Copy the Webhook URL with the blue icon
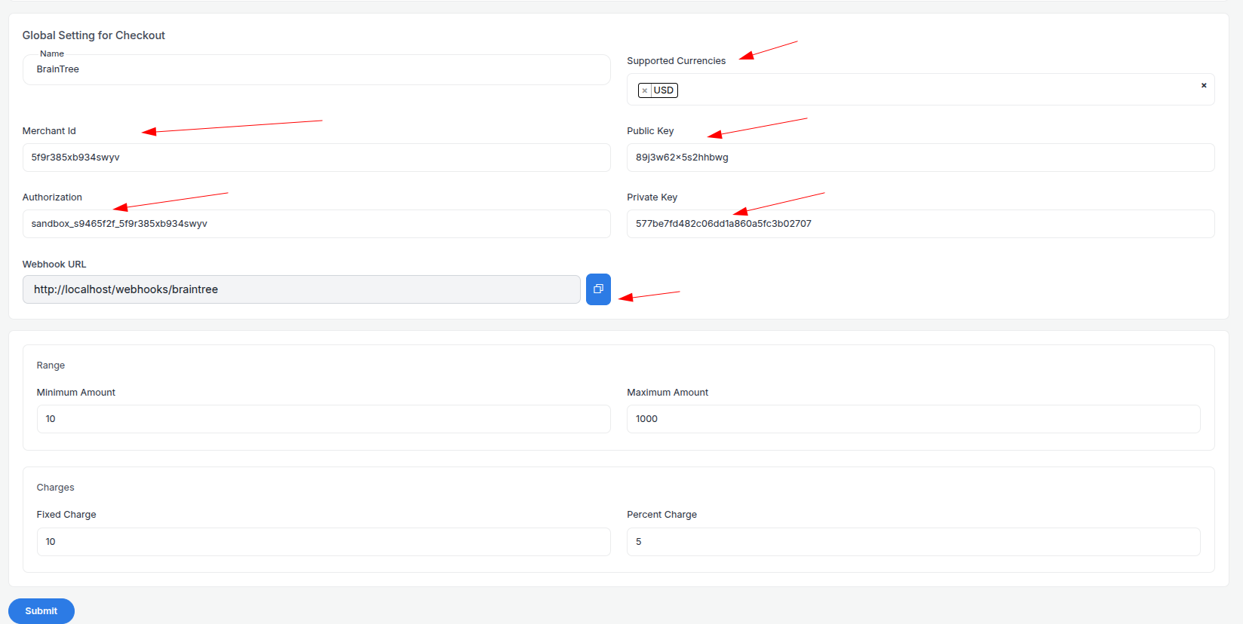The width and height of the screenshot is (1243, 624). pyautogui.click(x=598, y=289)
